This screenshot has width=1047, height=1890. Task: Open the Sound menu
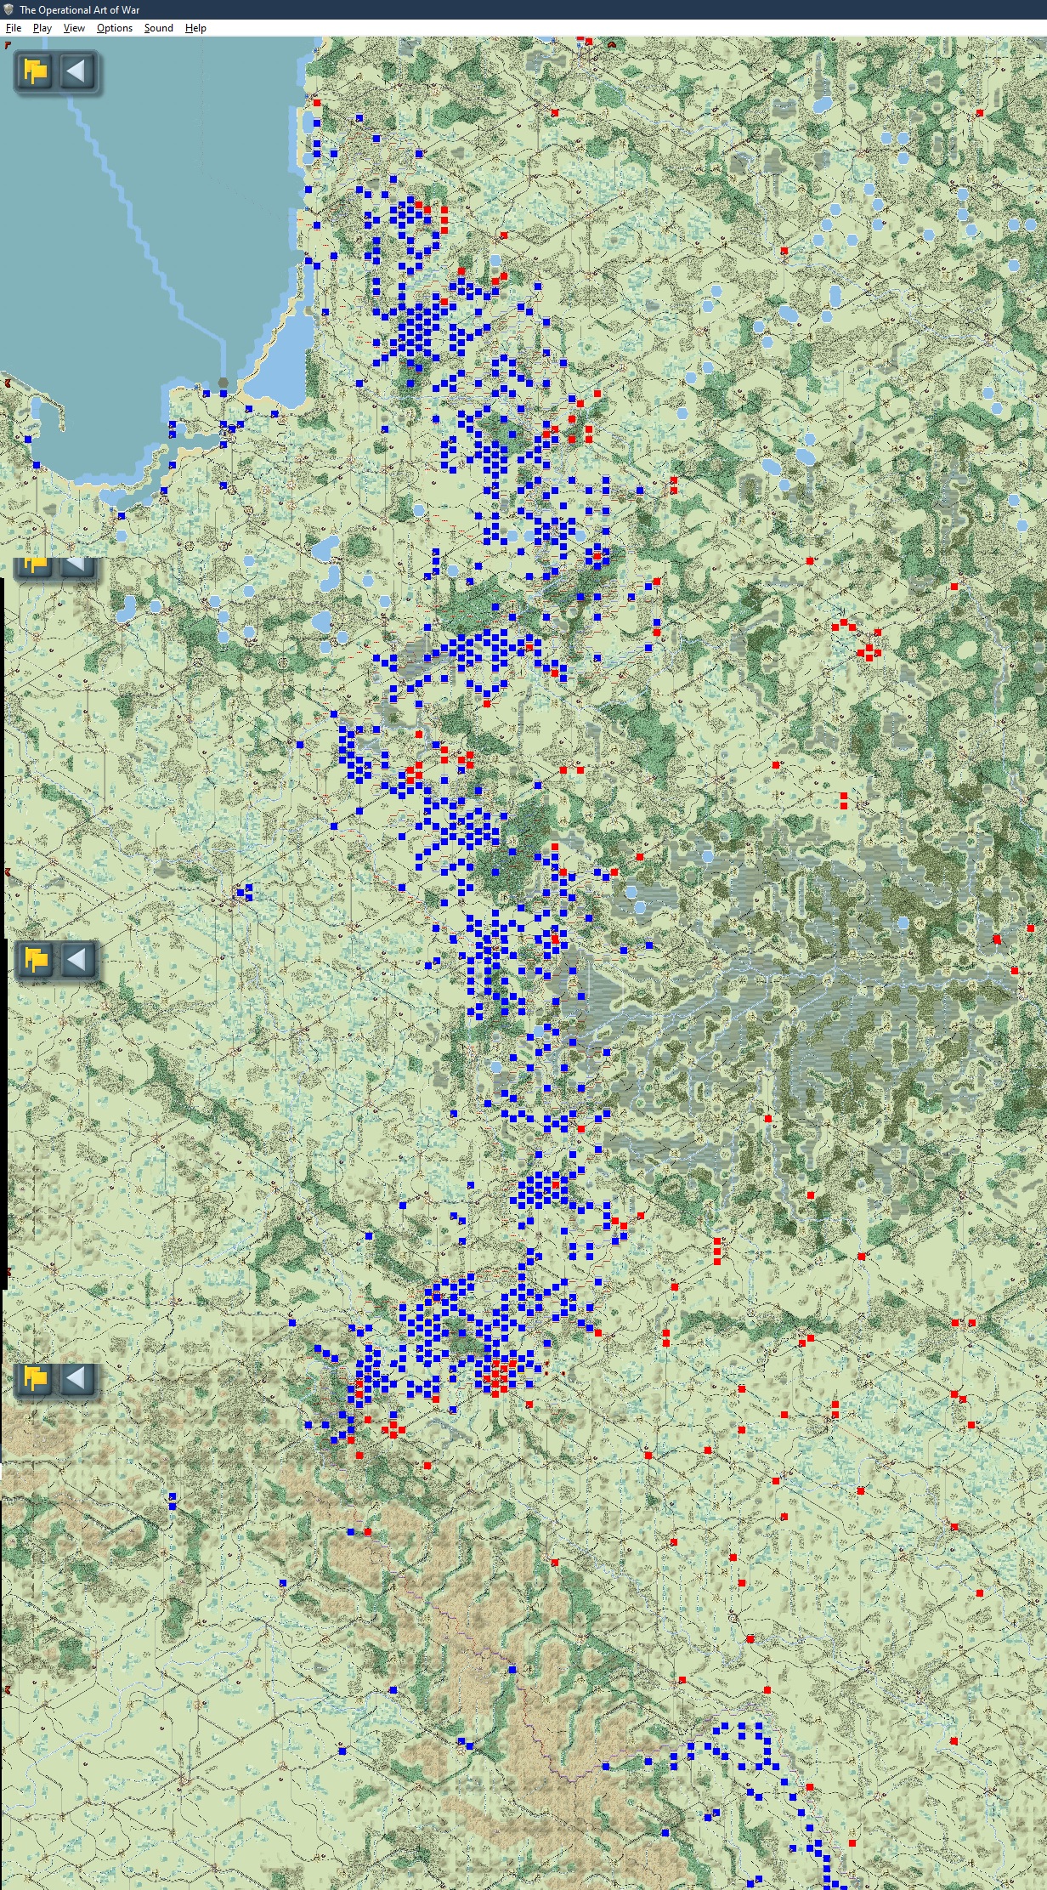[x=159, y=28]
